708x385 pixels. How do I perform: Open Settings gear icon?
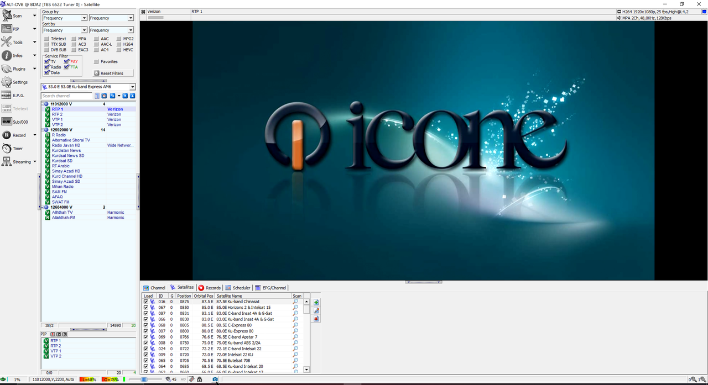[7, 82]
